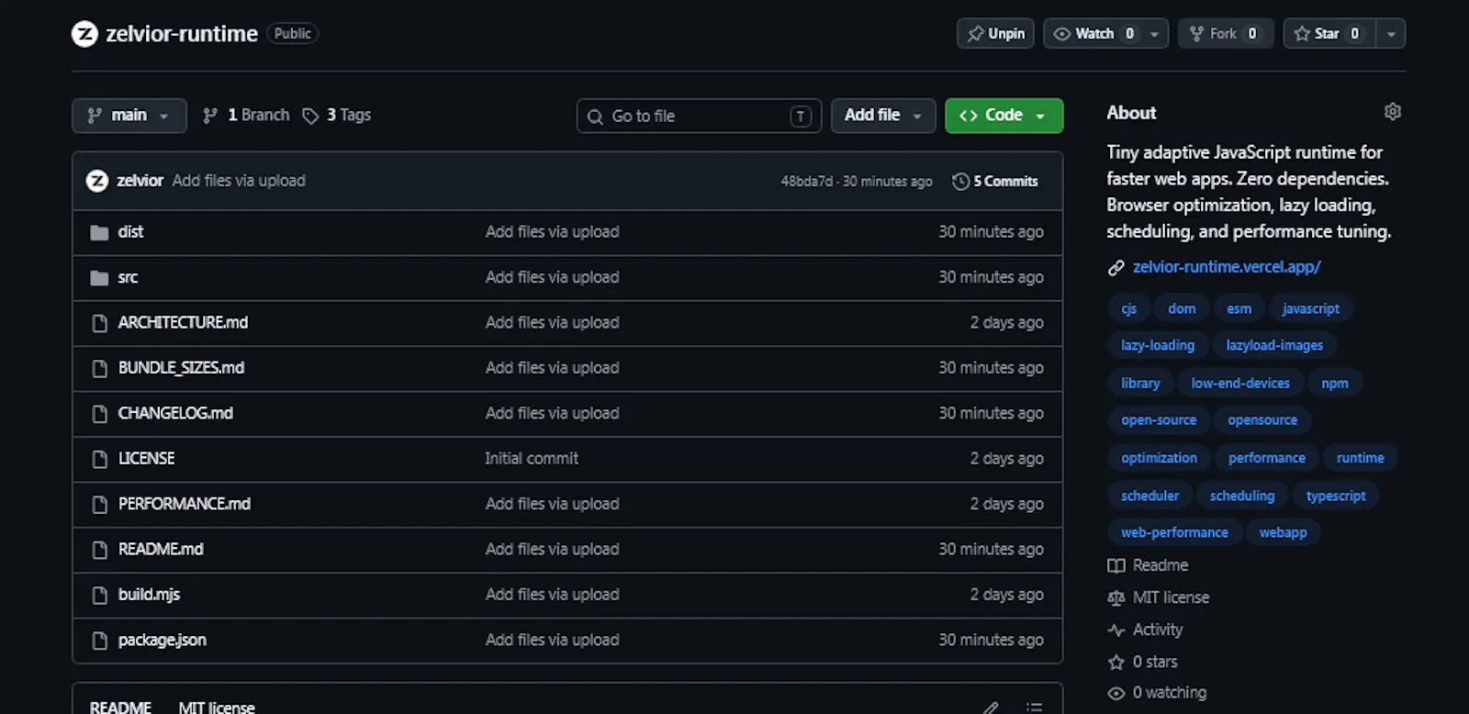
Task: Select the runtime topic tag
Action: [1360, 458]
